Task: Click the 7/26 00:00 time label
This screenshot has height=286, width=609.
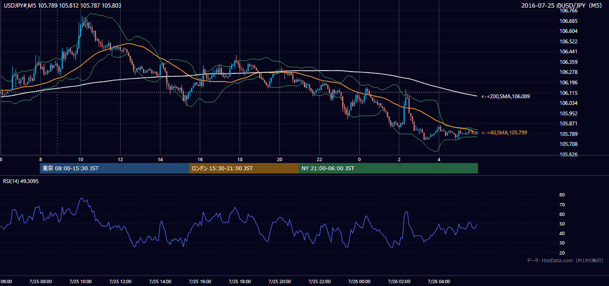Action: [x=359, y=281]
